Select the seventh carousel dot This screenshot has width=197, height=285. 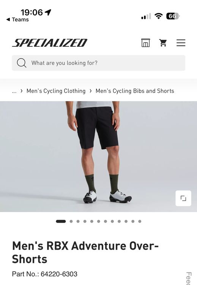click(x=106, y=221)
